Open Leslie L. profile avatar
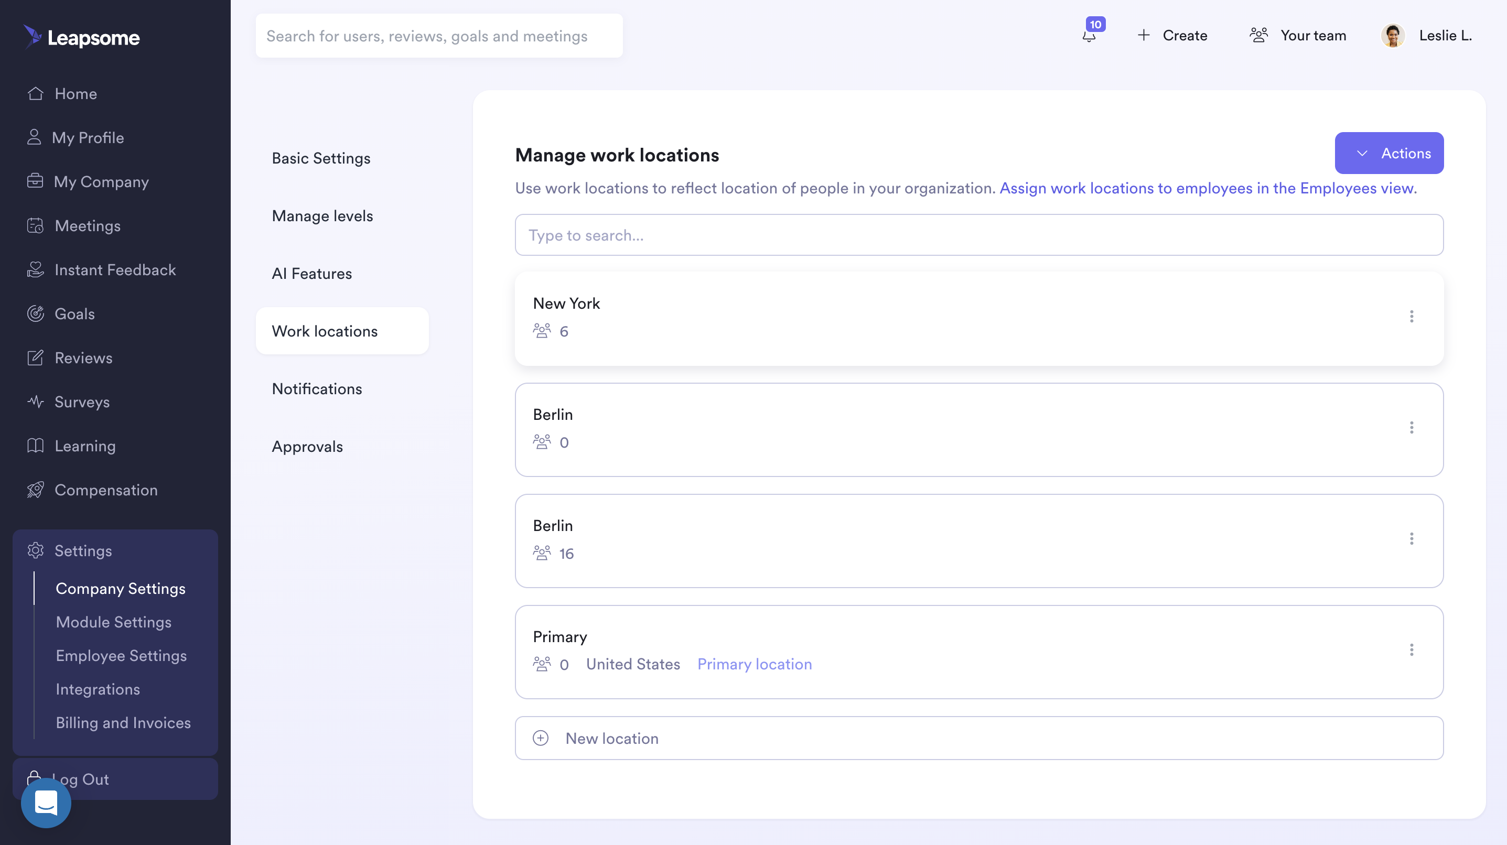The height and width of the screenshot is (845, 1507). click(x=1393, y=36)
